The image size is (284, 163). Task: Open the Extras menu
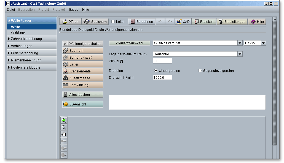pyautogui.click(x=74, y=10)
